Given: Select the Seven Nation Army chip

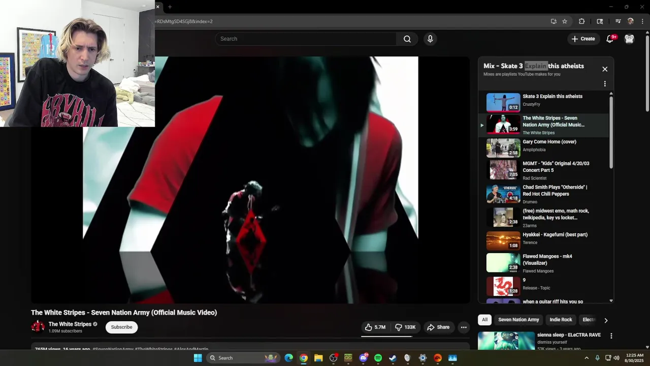Looking at the screenshot, I should click(518, 320).
